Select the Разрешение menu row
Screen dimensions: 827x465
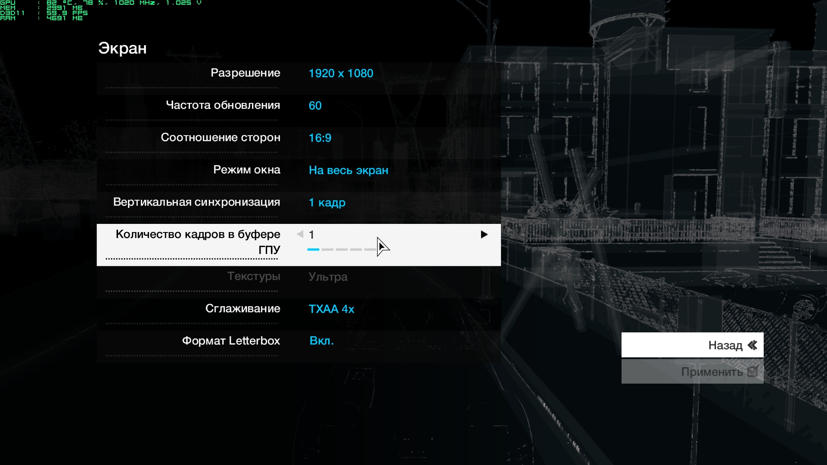point(245,73)
